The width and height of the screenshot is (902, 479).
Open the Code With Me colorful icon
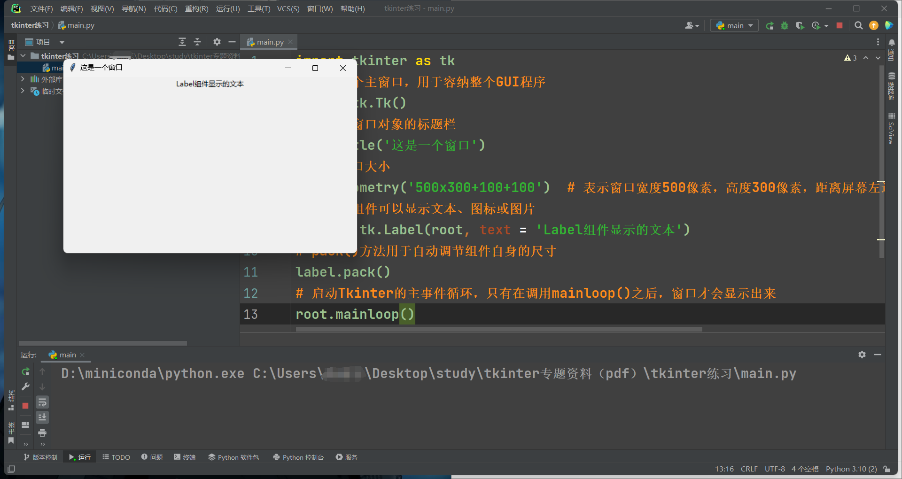889,26
